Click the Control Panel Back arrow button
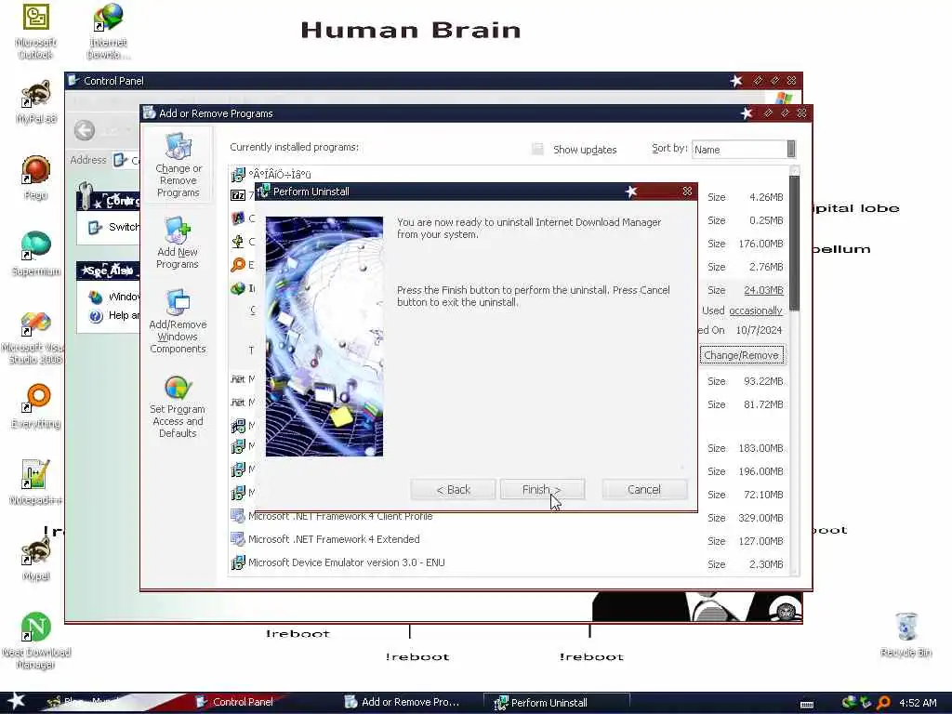The width and height of the screenshot is (952, 714). [85, 130]
